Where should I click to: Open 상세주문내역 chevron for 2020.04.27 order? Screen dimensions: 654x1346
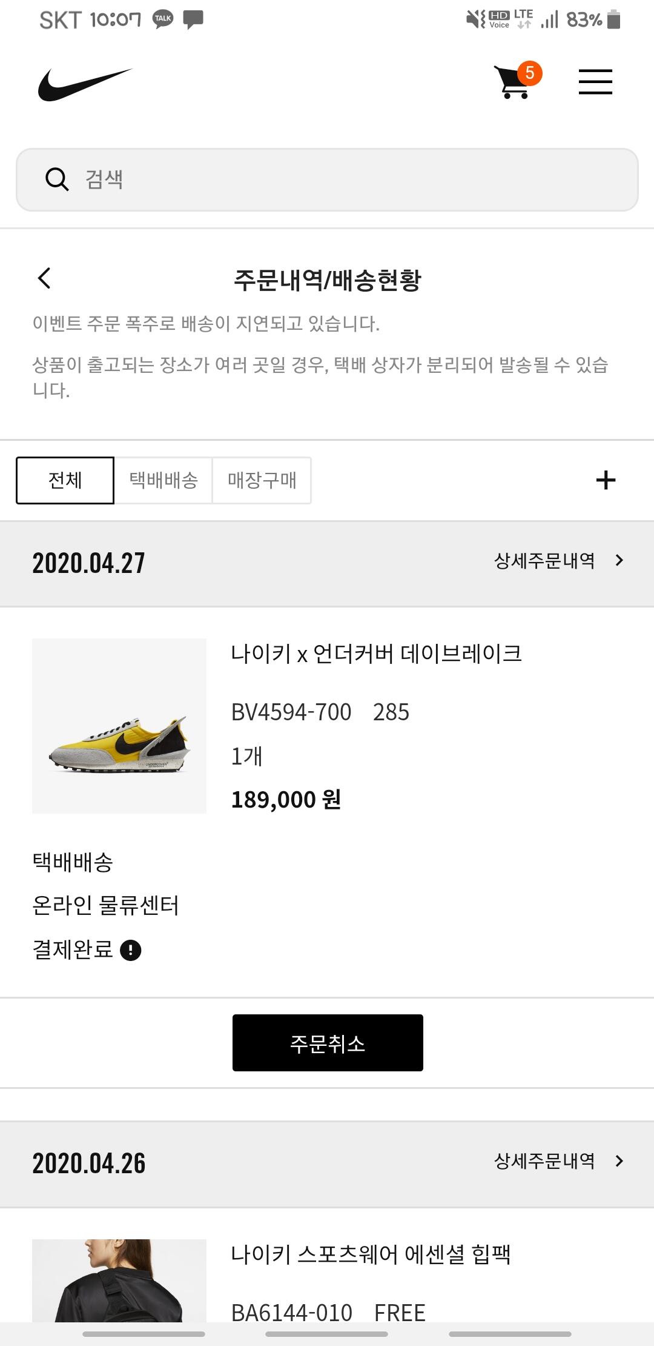[619, 560]
